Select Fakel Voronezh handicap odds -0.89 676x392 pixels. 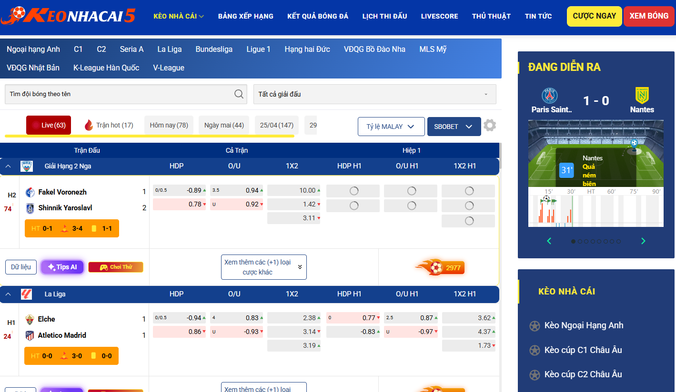[x=180, y=190]
